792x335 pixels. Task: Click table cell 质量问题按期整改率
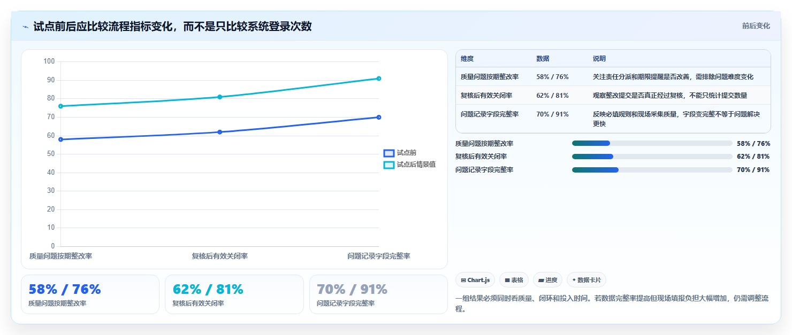click(490, 77)
